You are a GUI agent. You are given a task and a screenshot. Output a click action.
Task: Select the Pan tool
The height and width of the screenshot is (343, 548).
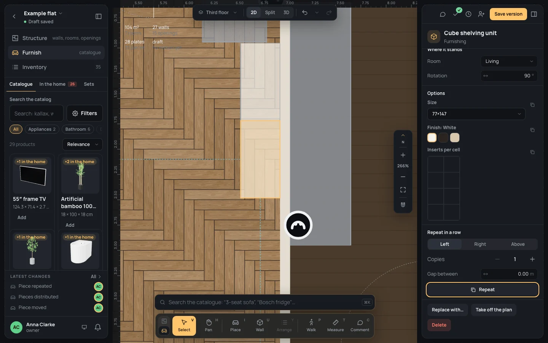[209, 326]
